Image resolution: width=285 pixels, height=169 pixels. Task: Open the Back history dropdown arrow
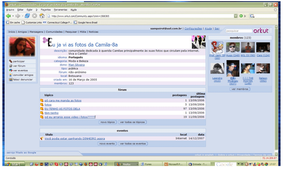pos(13,16)
